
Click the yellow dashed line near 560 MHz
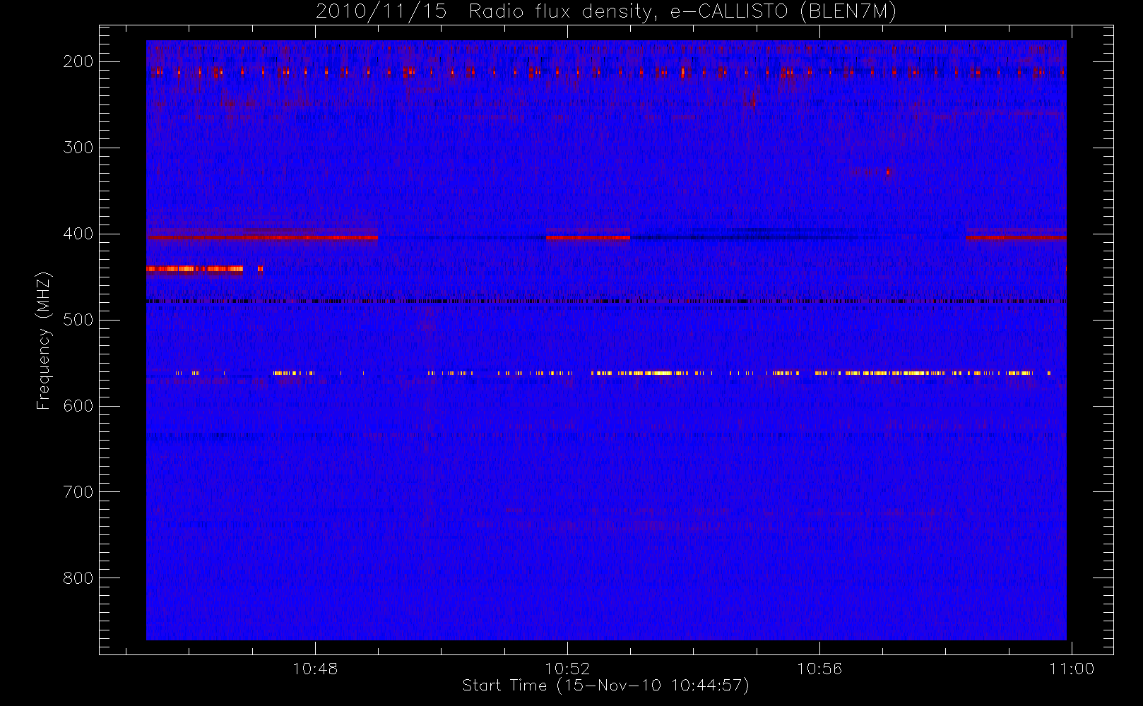point(612,373)
